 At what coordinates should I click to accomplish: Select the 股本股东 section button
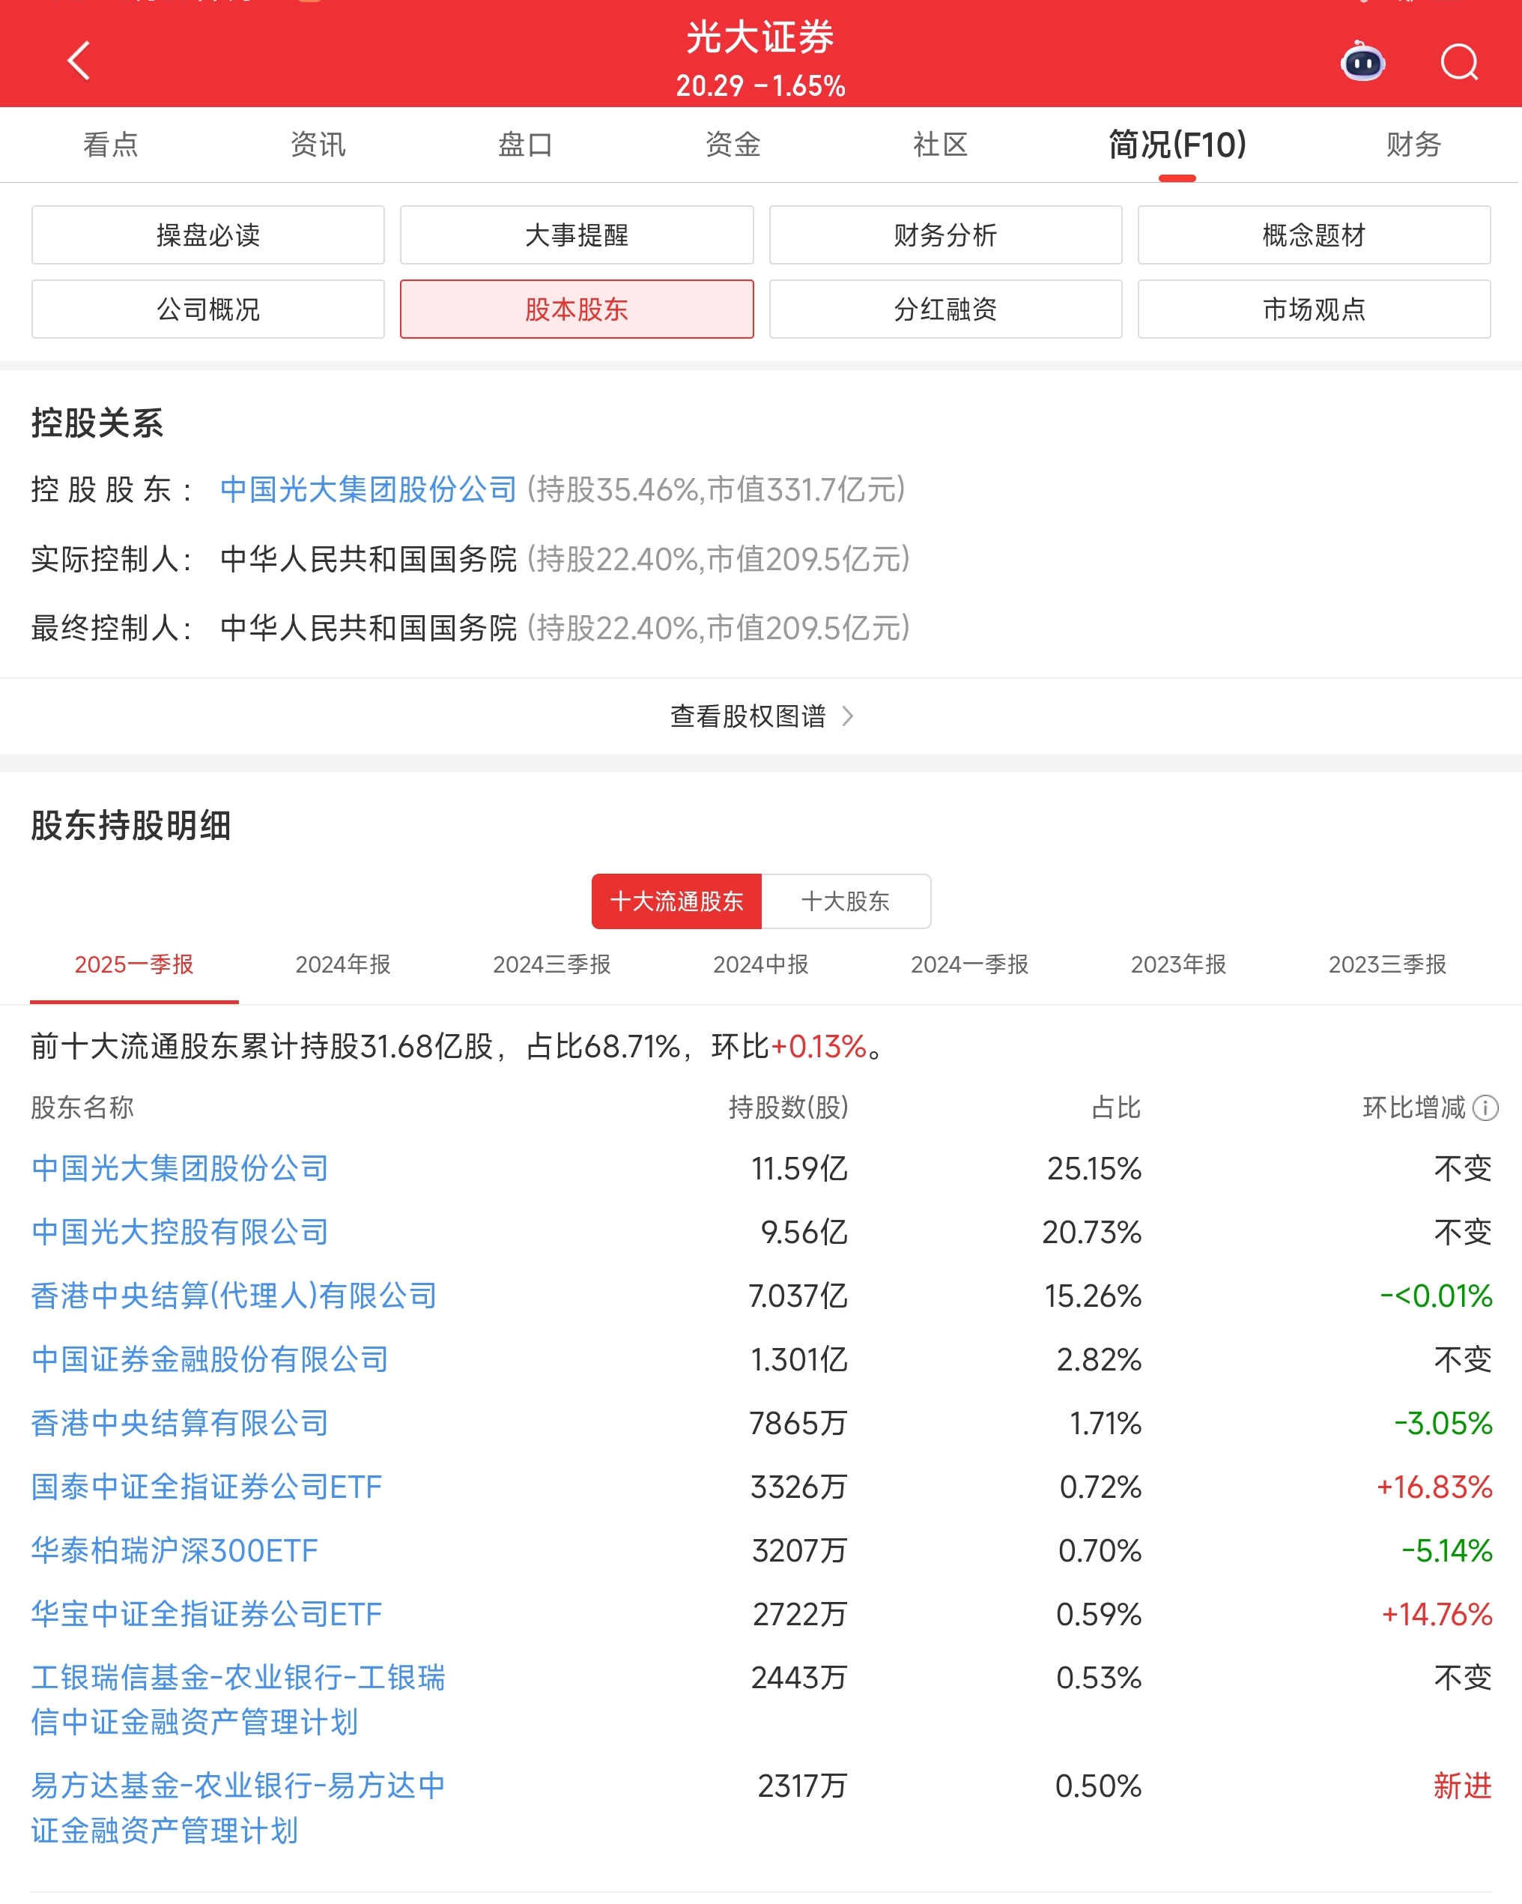click(x=577, y=309)
